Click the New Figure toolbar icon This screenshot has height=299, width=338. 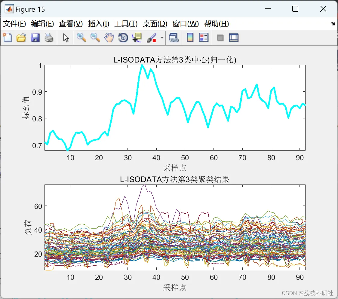point(8,38)
